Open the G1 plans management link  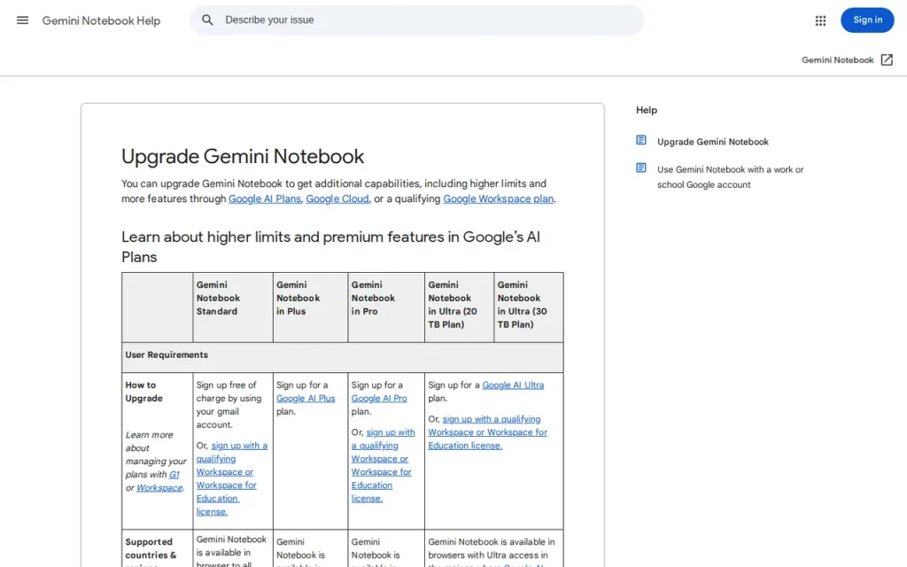tap(174, 475)
